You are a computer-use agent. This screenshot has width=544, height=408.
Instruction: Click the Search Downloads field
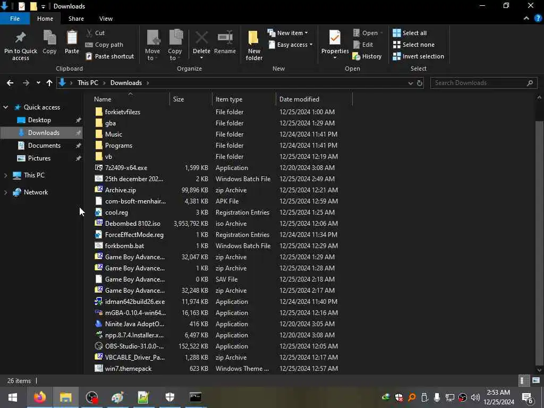pos(483,83)
